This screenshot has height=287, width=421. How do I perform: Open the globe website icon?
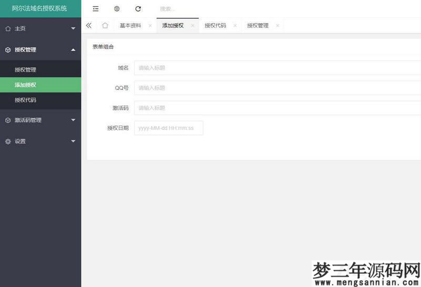tap(117, 9)
